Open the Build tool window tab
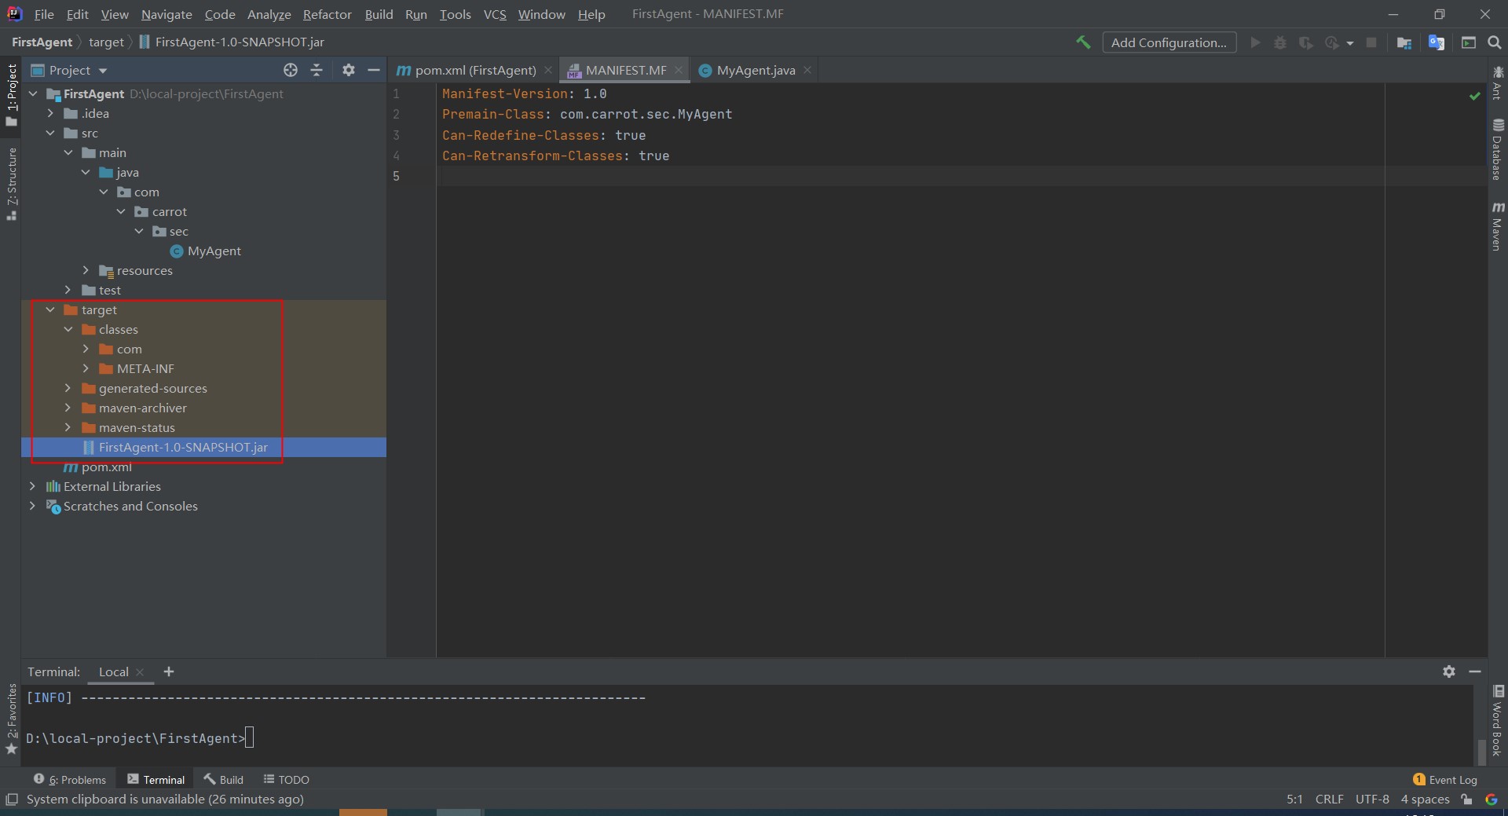Image resolution: width=1508 pixels, height=816 pixels. 224,780
